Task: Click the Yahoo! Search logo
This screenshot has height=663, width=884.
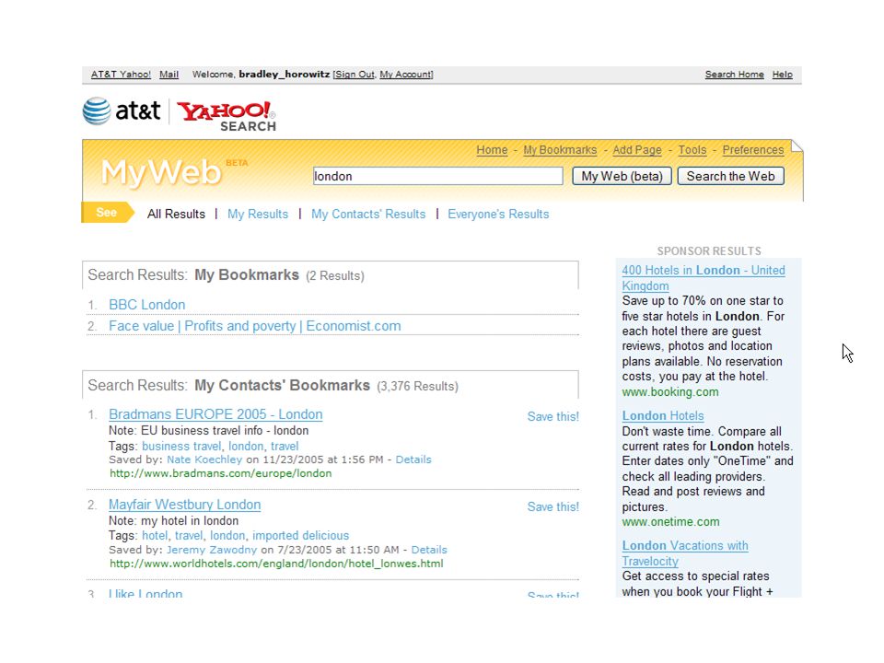Action: coord(227,116)
